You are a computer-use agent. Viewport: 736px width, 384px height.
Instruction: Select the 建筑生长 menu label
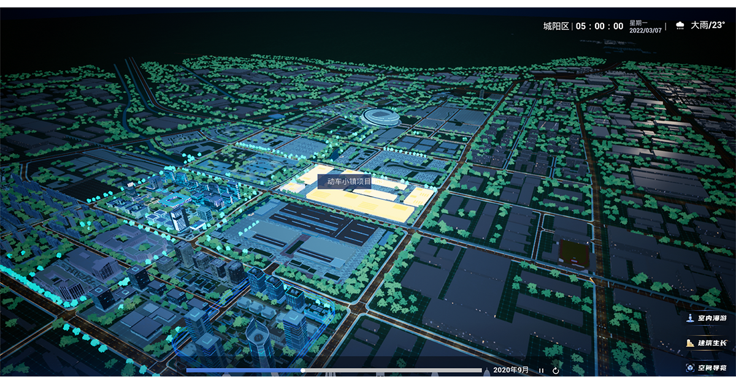click(711, 343)
